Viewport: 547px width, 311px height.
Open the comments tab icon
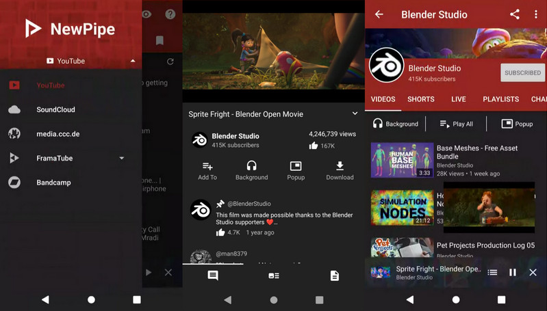pos(213,275)
